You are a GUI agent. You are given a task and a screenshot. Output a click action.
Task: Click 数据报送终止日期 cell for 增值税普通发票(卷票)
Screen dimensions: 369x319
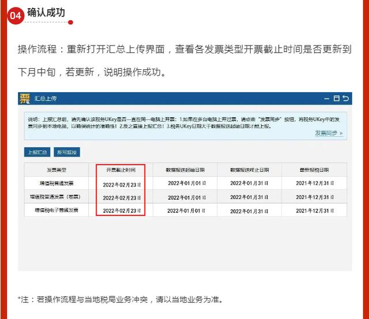(x=249, y=197)
